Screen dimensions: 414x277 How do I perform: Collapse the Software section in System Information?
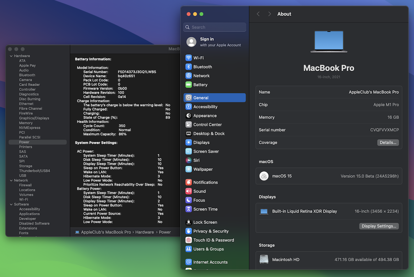coord(11,204)
